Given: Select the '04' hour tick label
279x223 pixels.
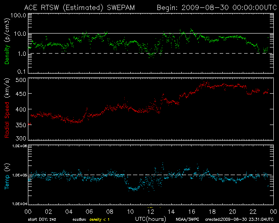Looking at the screenshot, I should (x=69, y=212).
